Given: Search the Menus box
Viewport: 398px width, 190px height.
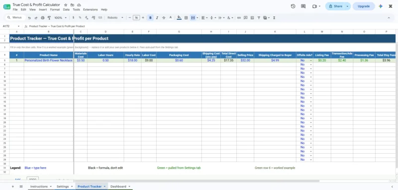Looking at the screenshot, I should click(15, 18).
